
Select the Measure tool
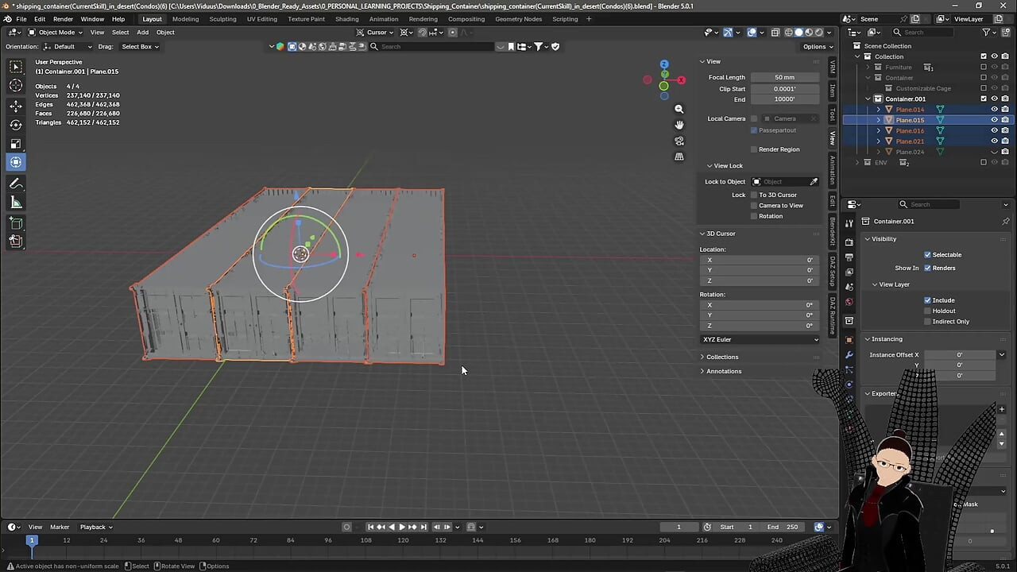click(x=16, y=203)
